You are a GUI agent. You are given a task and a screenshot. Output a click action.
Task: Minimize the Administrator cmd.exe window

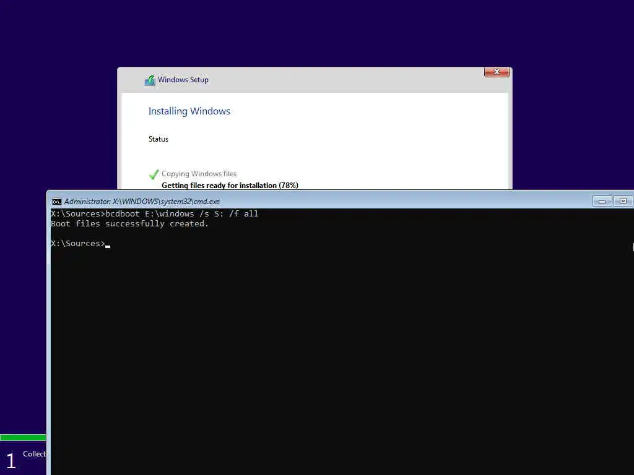(x=602, y=201)
